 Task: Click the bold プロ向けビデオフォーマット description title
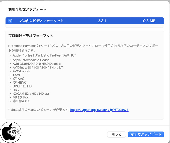pos(31,36)
